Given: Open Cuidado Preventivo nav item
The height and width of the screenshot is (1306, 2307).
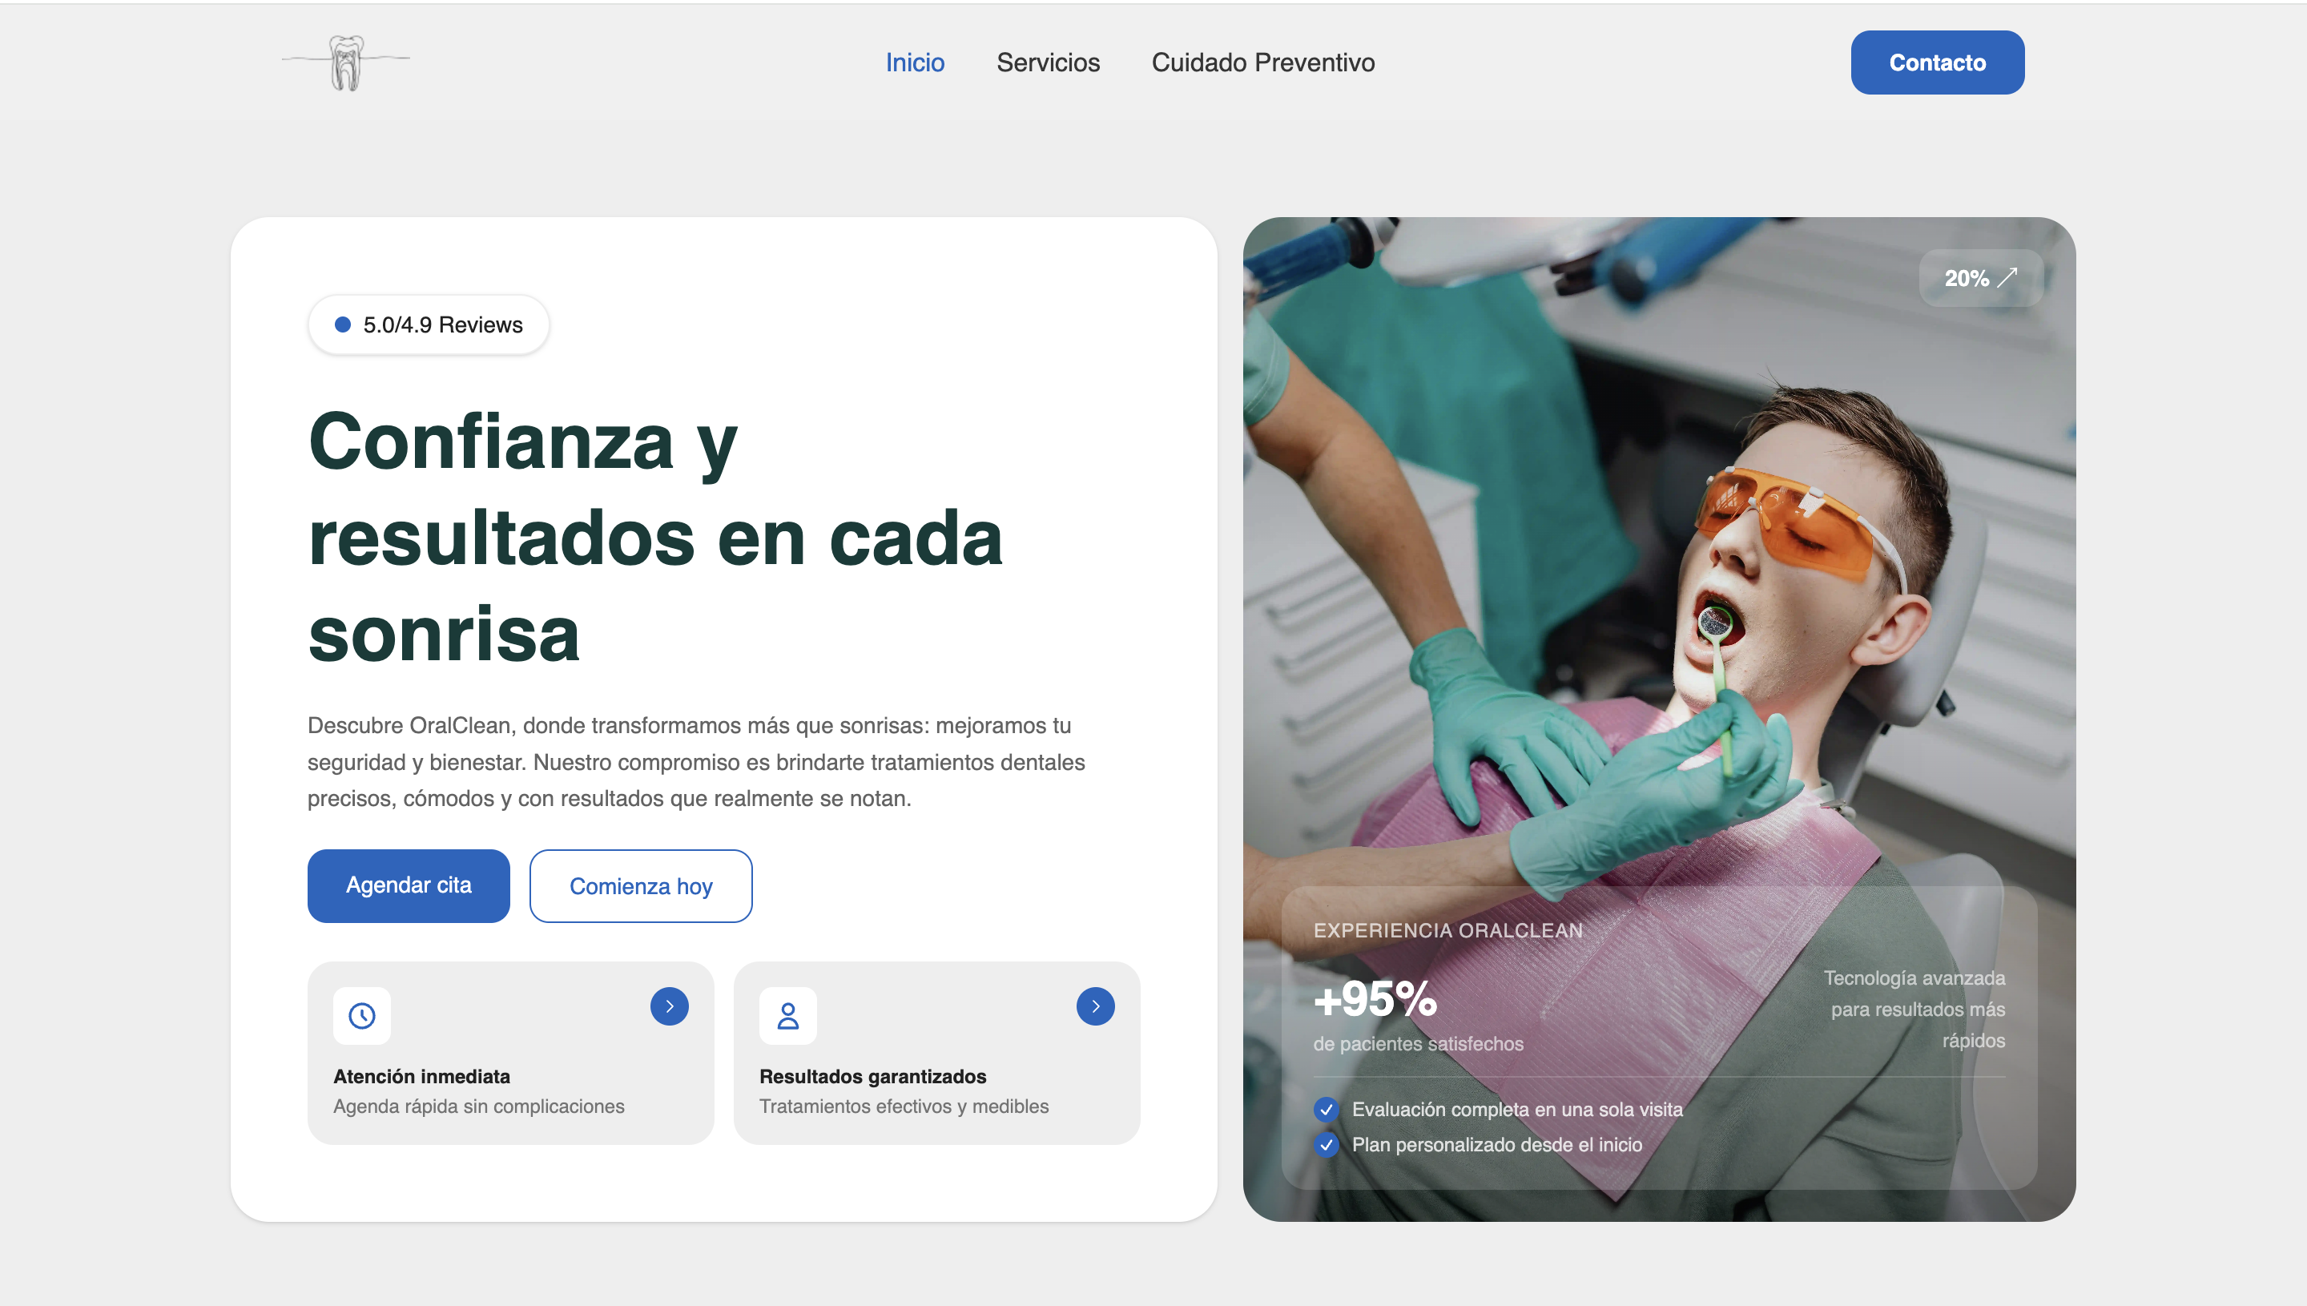Looking at the screenshot, I should coord(1262,62).
